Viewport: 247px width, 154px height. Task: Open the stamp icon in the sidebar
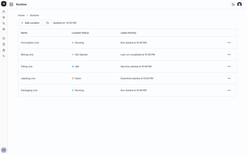(x=4, y=50)
